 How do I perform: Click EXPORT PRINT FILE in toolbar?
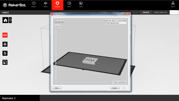[161, 12]
